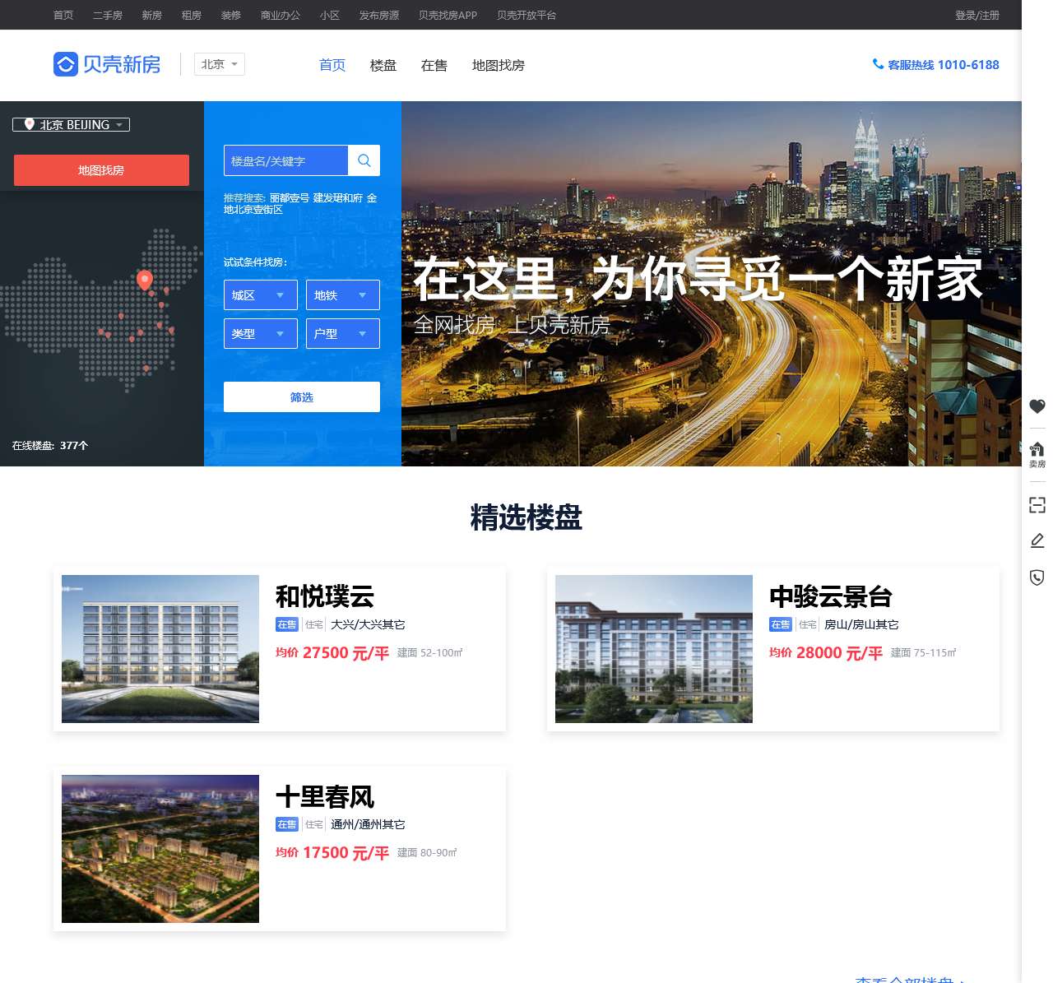Open the 地图找房 navigation tab
Viewport: 1053px width, 983px height.
tap(499, 65)
